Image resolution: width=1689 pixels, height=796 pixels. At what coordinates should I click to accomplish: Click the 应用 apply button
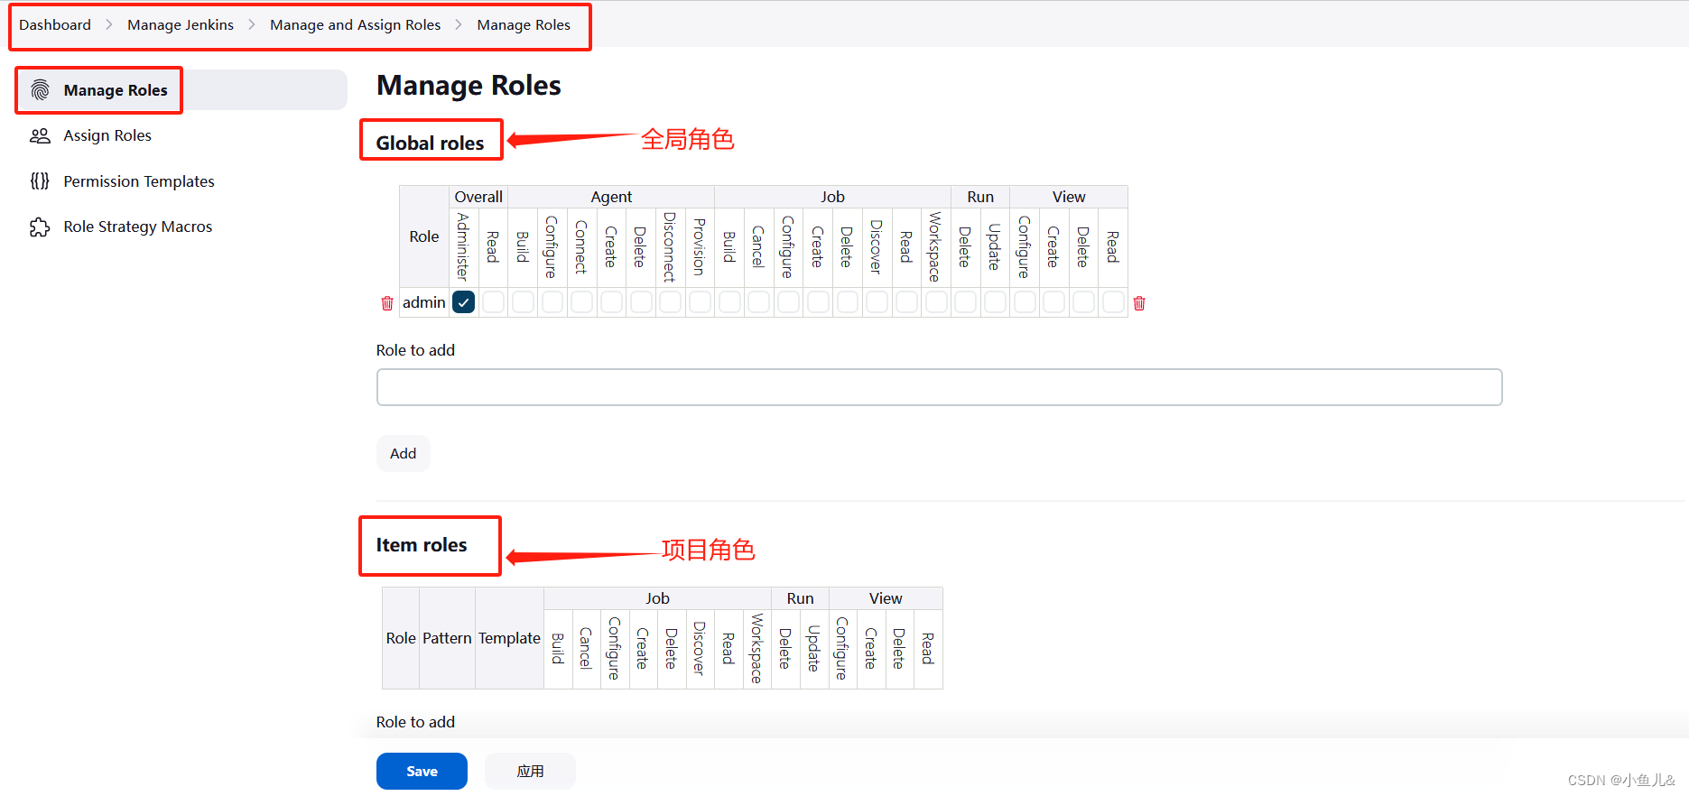[x=530, y=771]
